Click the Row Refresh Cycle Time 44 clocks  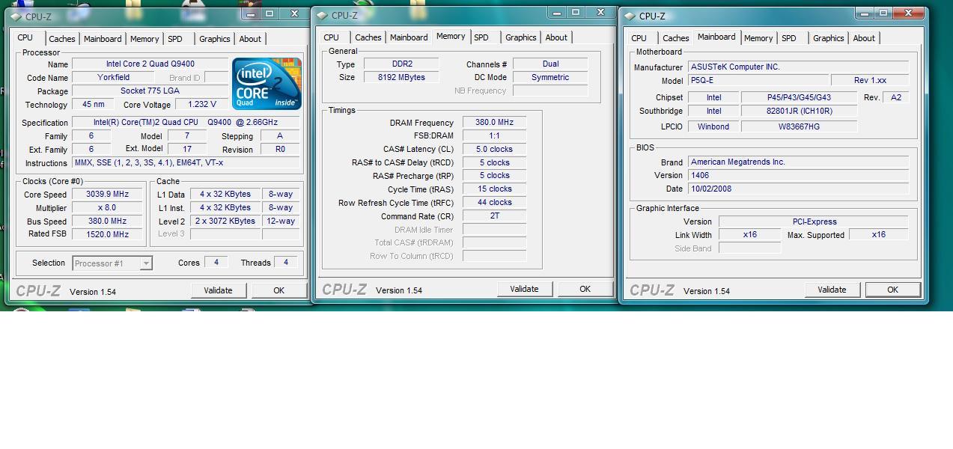[x=494, y=203]
